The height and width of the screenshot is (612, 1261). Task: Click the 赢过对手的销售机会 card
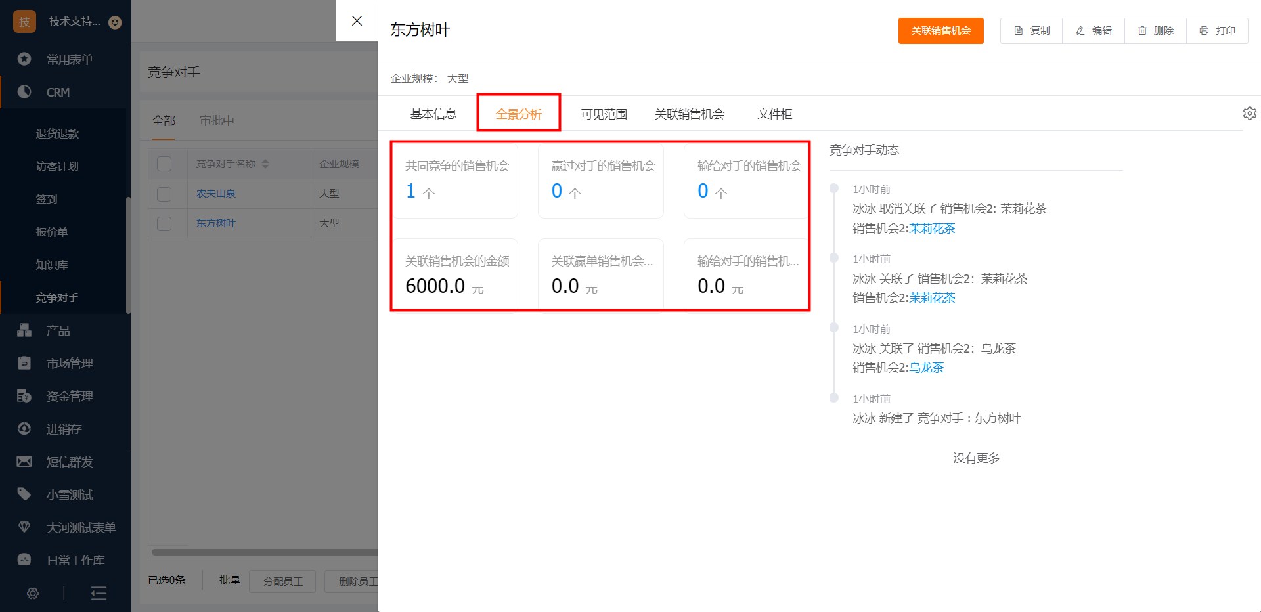point(601,181)
